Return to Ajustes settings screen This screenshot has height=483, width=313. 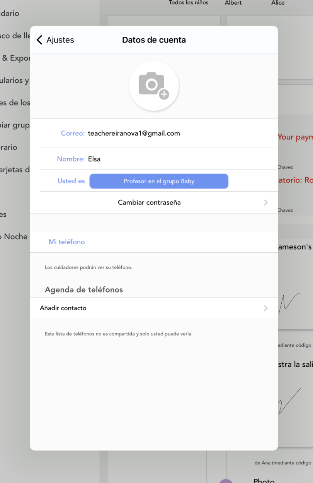click(55, 40)
